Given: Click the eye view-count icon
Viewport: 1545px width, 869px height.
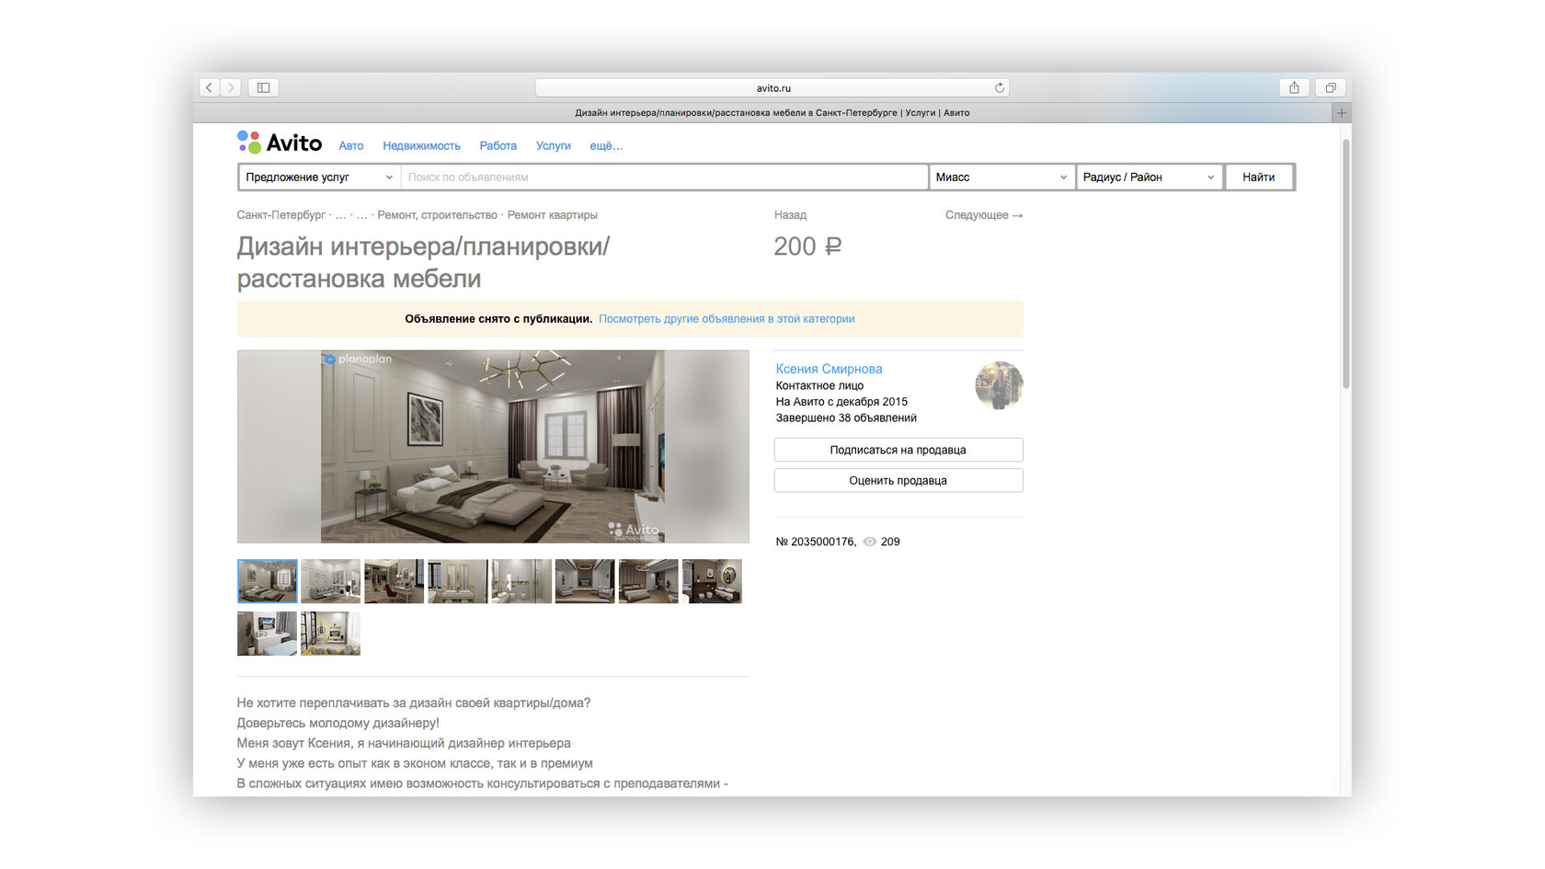Looking at the screenshot, I should [870, 542].
